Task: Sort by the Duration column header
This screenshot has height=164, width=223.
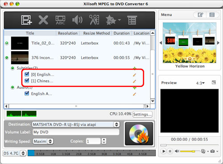Action: point(122,33)
